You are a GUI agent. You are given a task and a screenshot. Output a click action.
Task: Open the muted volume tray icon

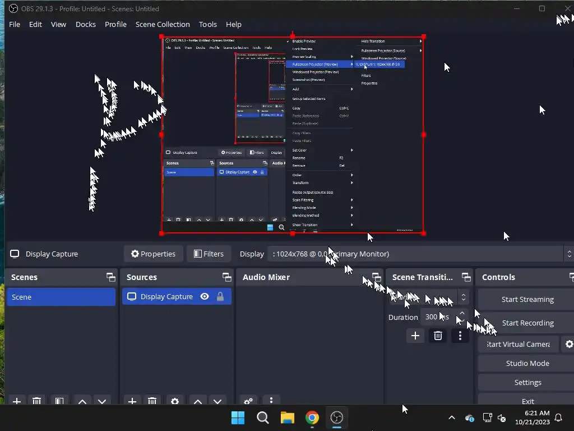point(502,418)
